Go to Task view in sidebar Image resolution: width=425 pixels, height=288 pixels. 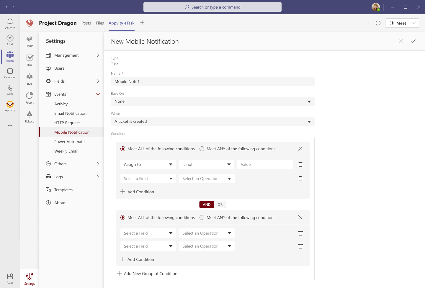point(30,60)
